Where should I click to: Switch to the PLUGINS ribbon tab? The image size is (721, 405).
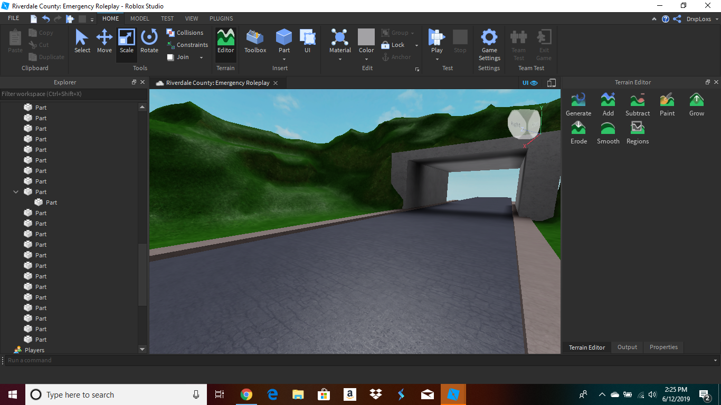tap(221, 18)
